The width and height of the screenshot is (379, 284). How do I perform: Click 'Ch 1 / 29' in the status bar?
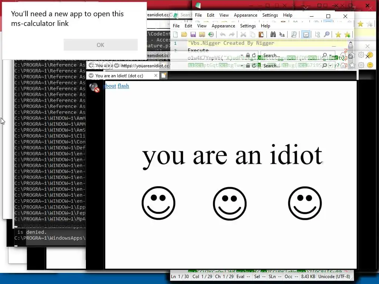pyautogui.click(x=224, y=277)
